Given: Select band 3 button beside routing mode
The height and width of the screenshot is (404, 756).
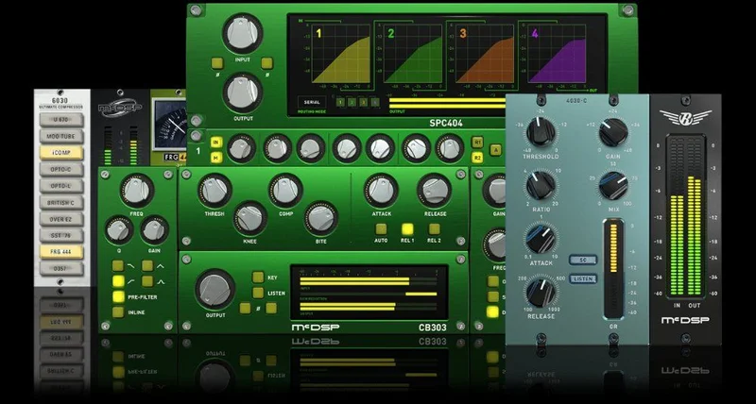Looking at the screenshot, I should 364,102.
